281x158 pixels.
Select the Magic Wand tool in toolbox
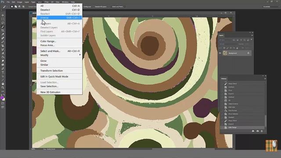pos(3,27)
